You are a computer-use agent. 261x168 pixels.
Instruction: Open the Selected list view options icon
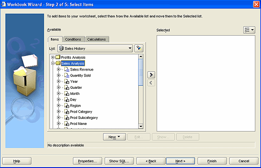coord(249,30)
